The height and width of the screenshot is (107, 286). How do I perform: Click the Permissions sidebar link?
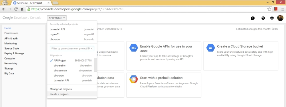point(11,33)
